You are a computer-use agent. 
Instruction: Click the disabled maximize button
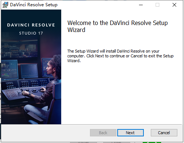157,5
